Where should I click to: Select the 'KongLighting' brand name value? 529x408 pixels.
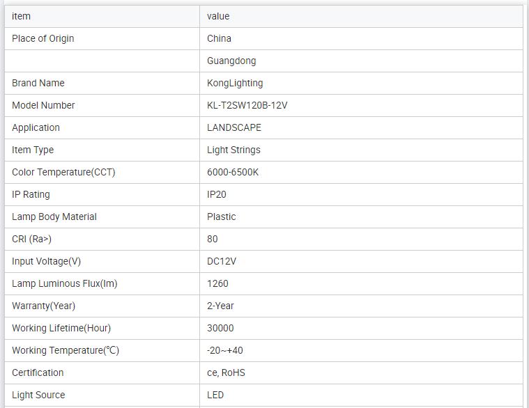235,83
